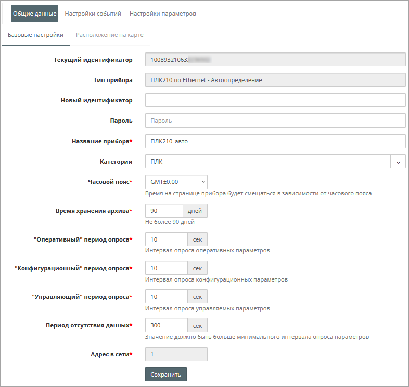
Task: Click the Период отсутствия данных field
Action: [166, 326]
